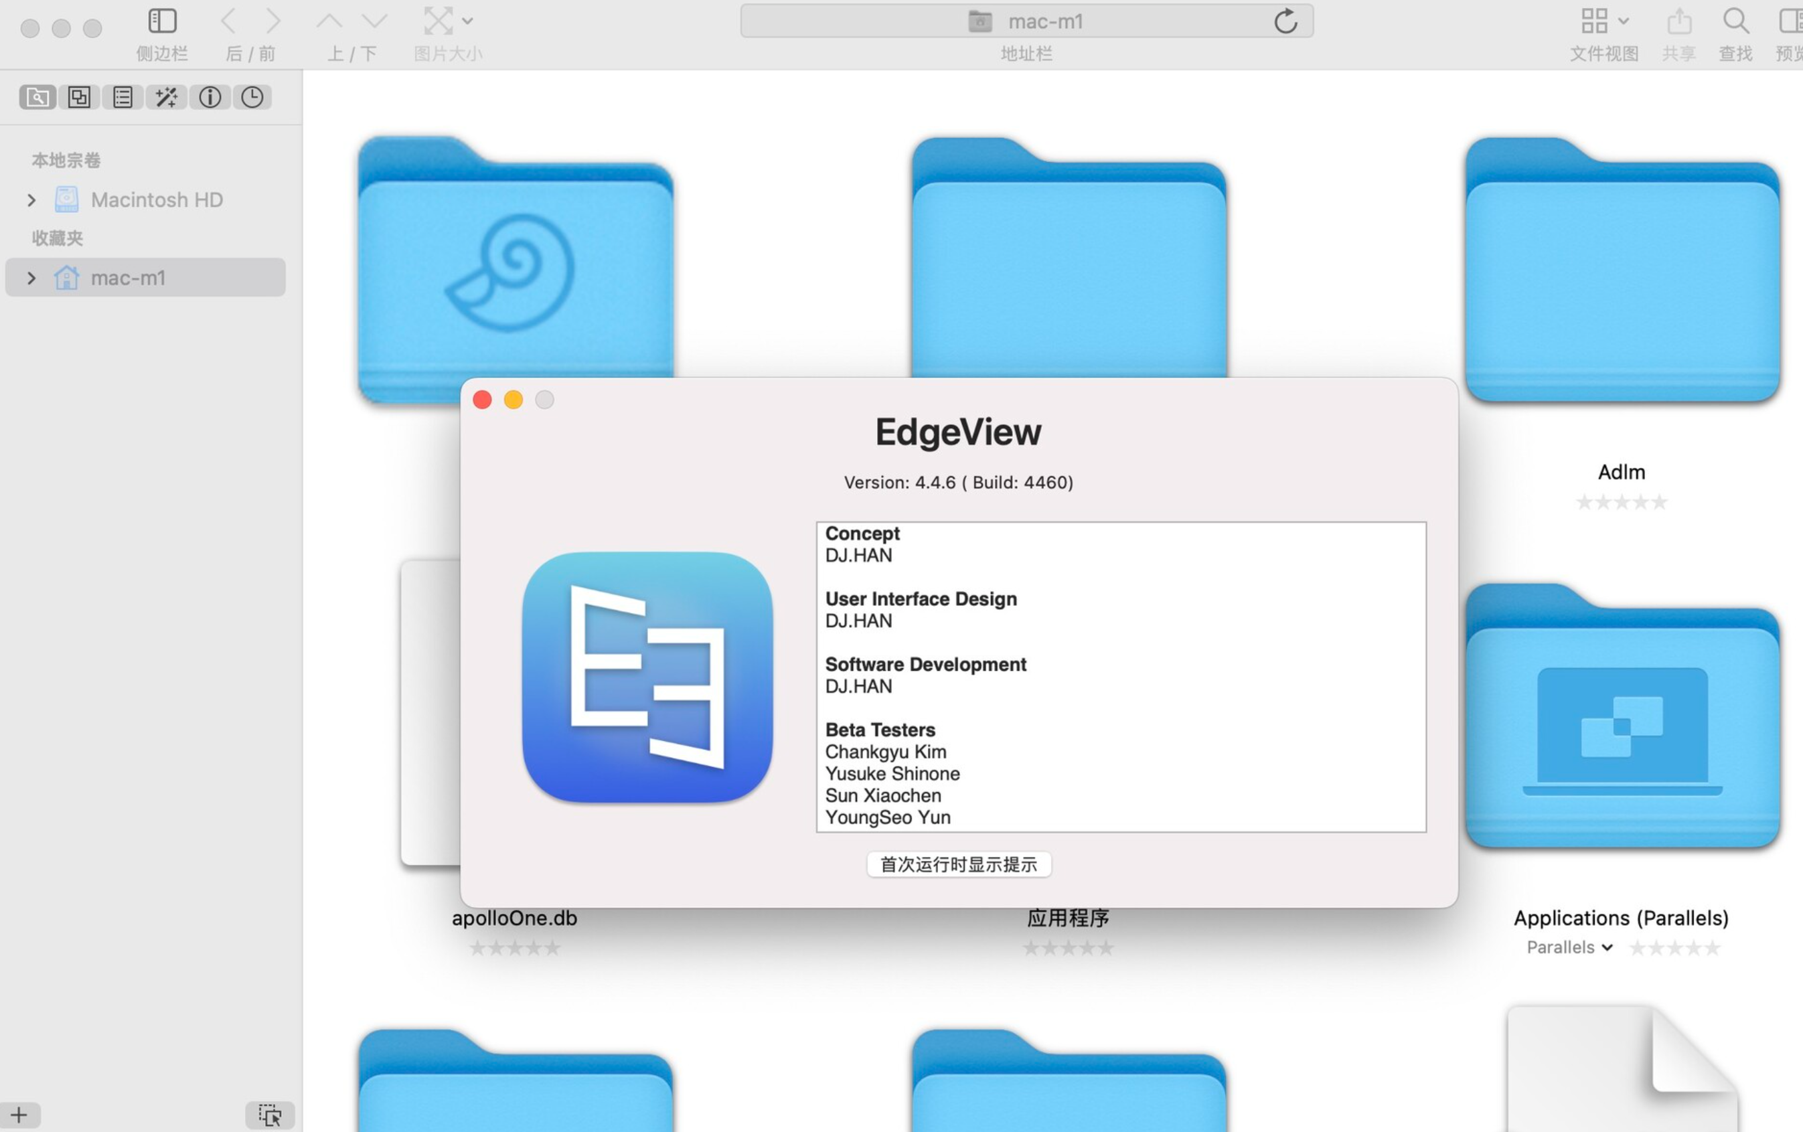Select the mac-m1 favorite in sidebar

pyautogui.click(x=145, y=278)
